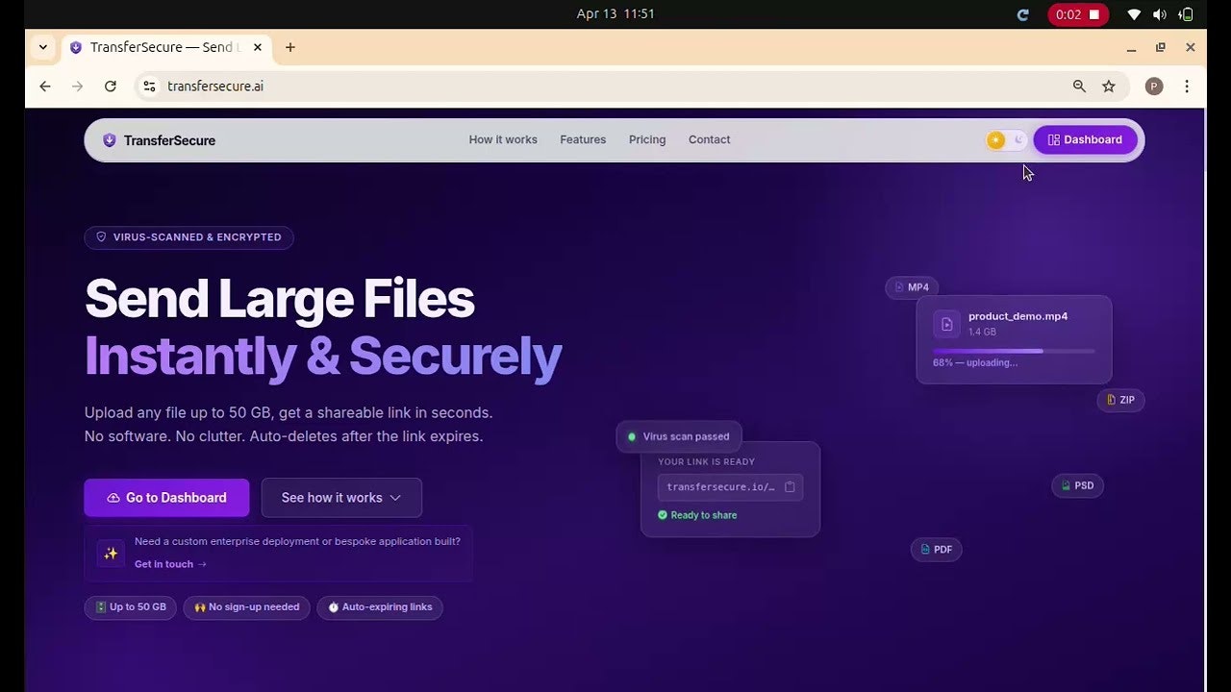Select the PSD file badge
1231x692 pixels.
[1077, 485]
